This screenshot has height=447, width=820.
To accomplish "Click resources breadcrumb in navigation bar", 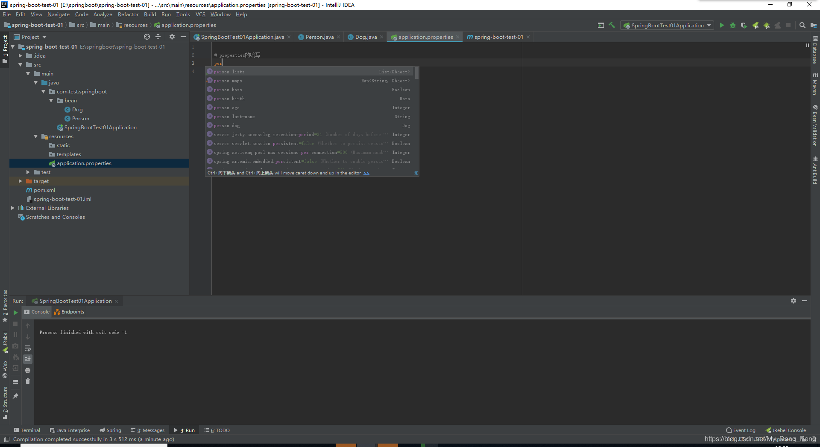I will 132,25.
